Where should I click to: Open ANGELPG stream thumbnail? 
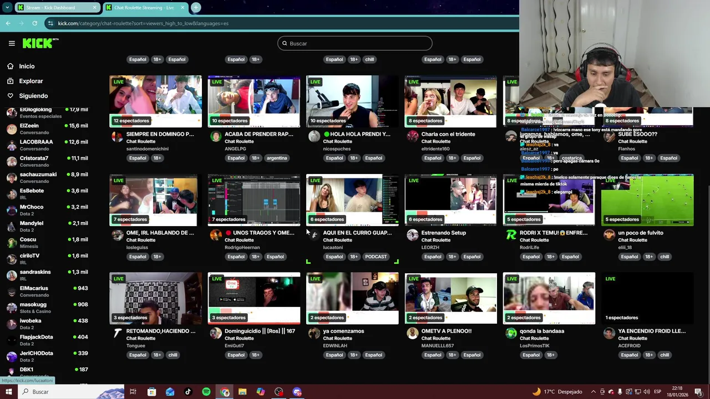254,101
